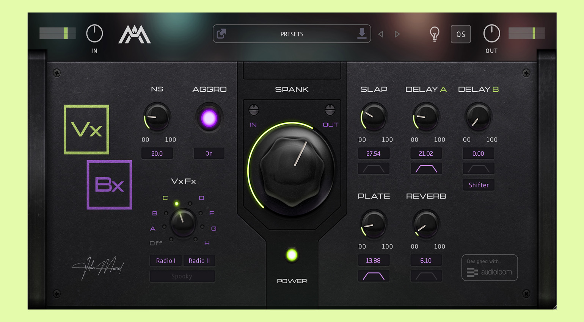The image size is (584, 322).
Task: Select the Vx mode tab
Action: [x=86, y=130]
